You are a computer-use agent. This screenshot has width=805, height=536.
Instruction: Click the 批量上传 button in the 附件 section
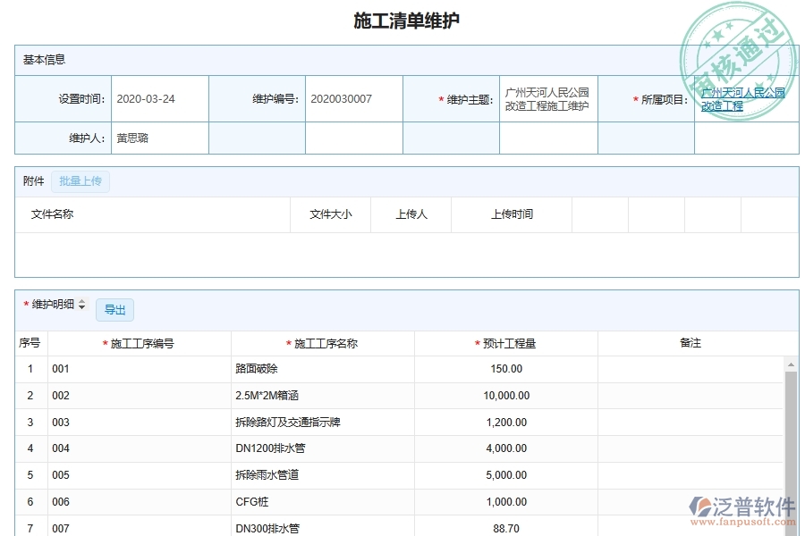click(80, 180)
